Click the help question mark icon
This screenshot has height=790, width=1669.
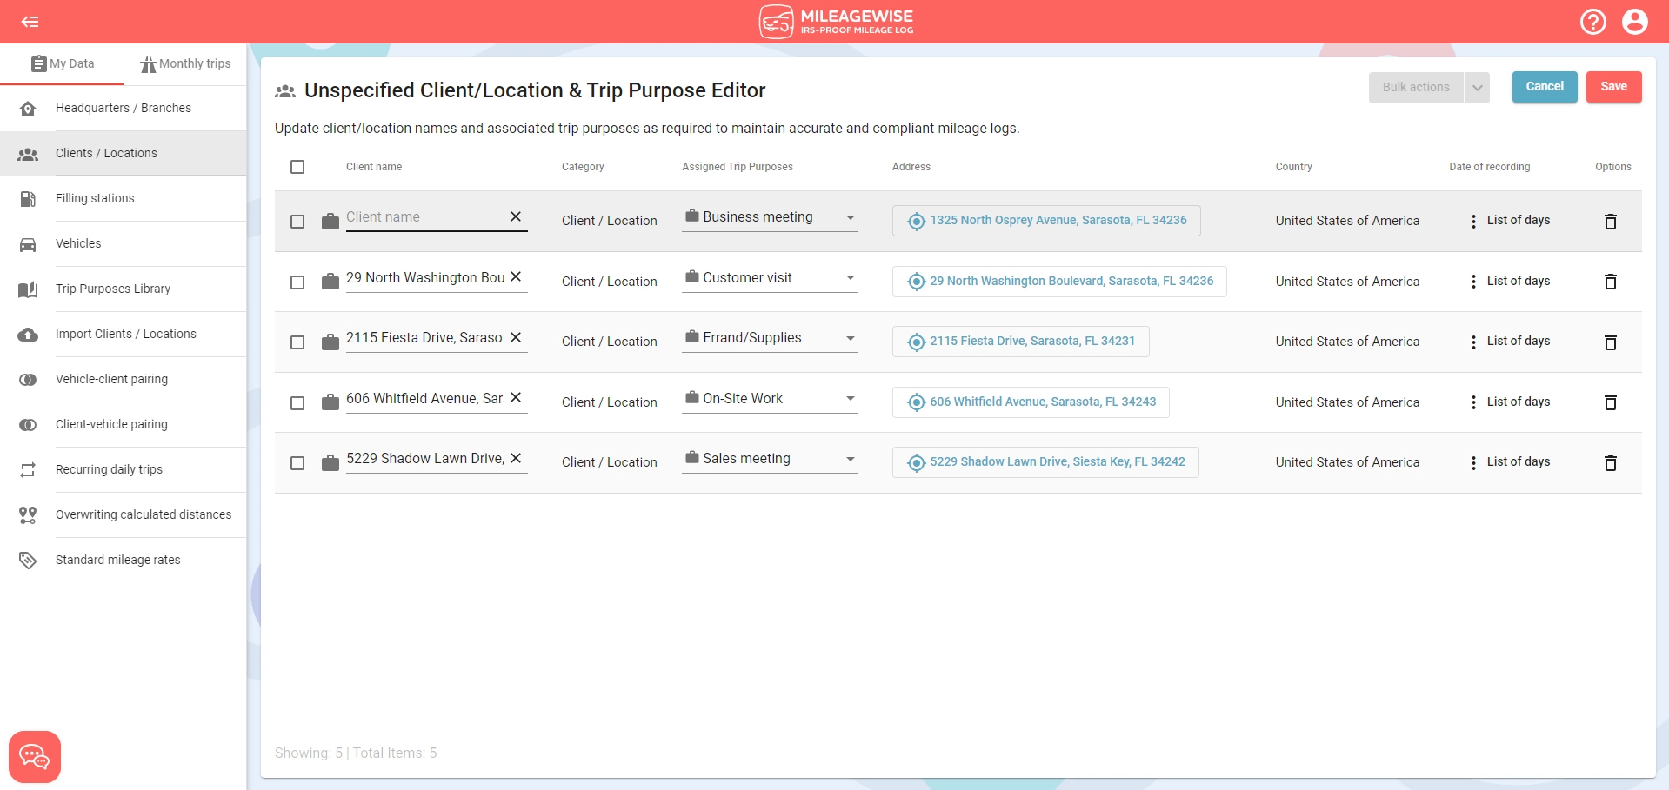(1592, 22)
